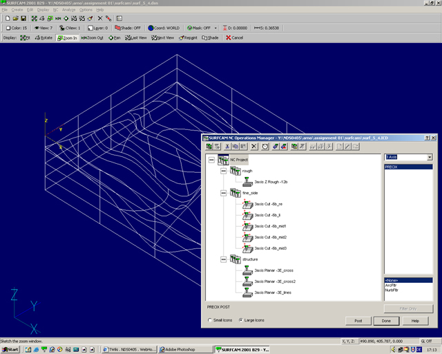The height and width of the screenshot is (354, 442).
Task: Click the blue pencil icon in Operations Manager
Action: click(276, 146)
